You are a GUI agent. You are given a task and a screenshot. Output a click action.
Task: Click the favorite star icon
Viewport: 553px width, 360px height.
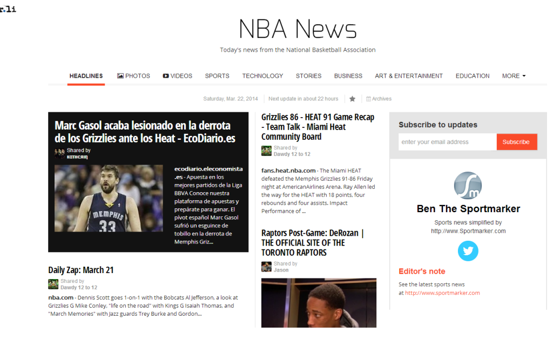[x=352, y=99]
